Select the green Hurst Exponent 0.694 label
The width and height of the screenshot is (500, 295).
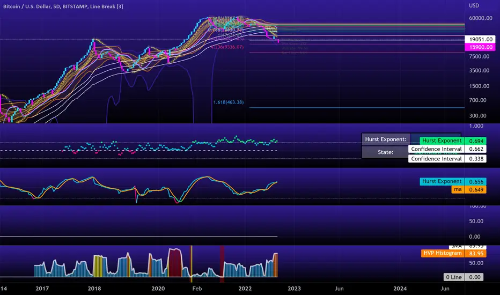click(453, 141)
